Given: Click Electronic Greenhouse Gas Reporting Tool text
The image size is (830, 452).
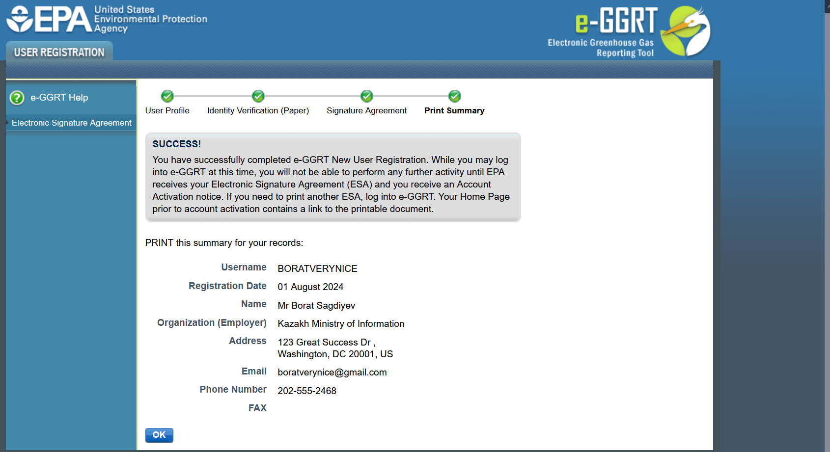Looking at the screenshot, I should click(601, 48).
